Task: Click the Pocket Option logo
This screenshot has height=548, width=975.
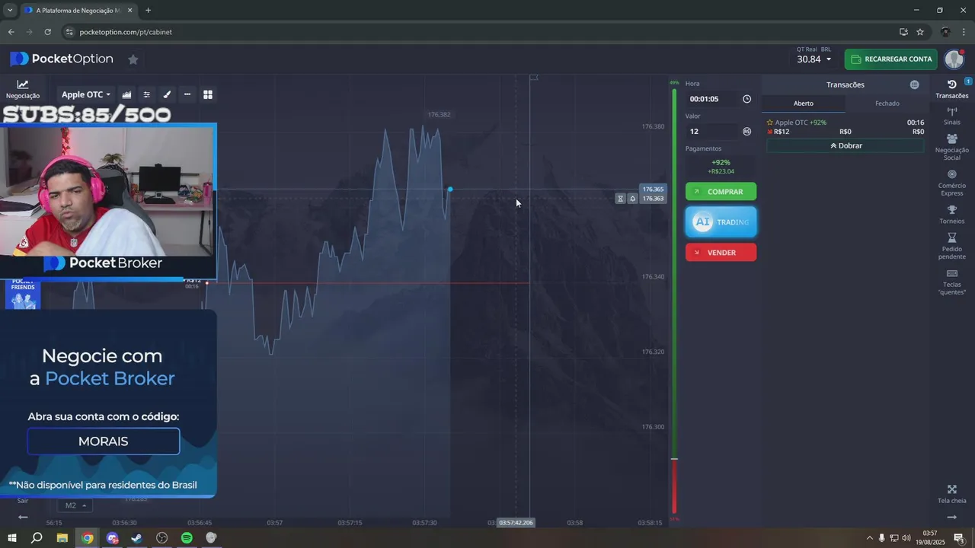Action: point(62,59)
